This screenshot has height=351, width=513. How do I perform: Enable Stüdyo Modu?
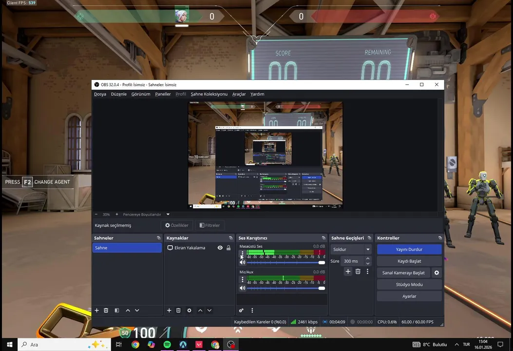pos(409,285)
